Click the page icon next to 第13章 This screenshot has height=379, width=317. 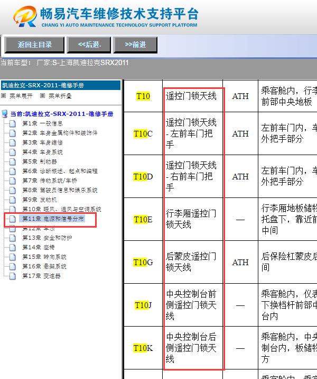pyautogui.click(x=13, y=238)
